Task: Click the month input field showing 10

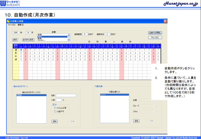Action: (x=28, y=32)
